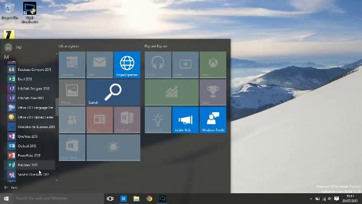
Task: Launch Database Compare 2013 from app list
Action: click(x=29, y=69)
